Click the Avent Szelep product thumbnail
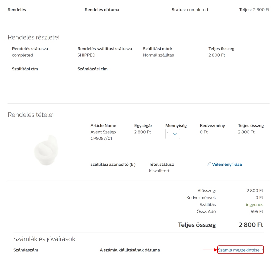Viewport: 278px width, 259px height. (46, 150)
